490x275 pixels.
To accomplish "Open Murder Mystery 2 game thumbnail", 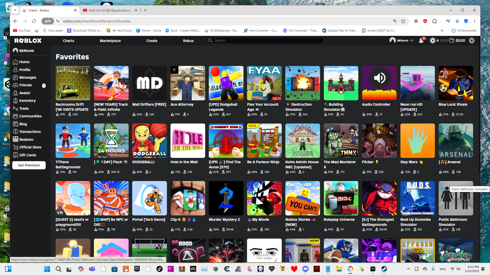I will tap(226, 198).
